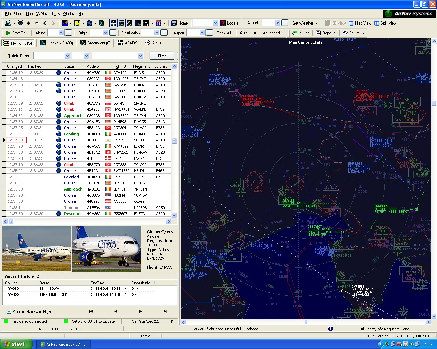
Task: Switch to Alerts tab
Action: (x=153, y=43)
